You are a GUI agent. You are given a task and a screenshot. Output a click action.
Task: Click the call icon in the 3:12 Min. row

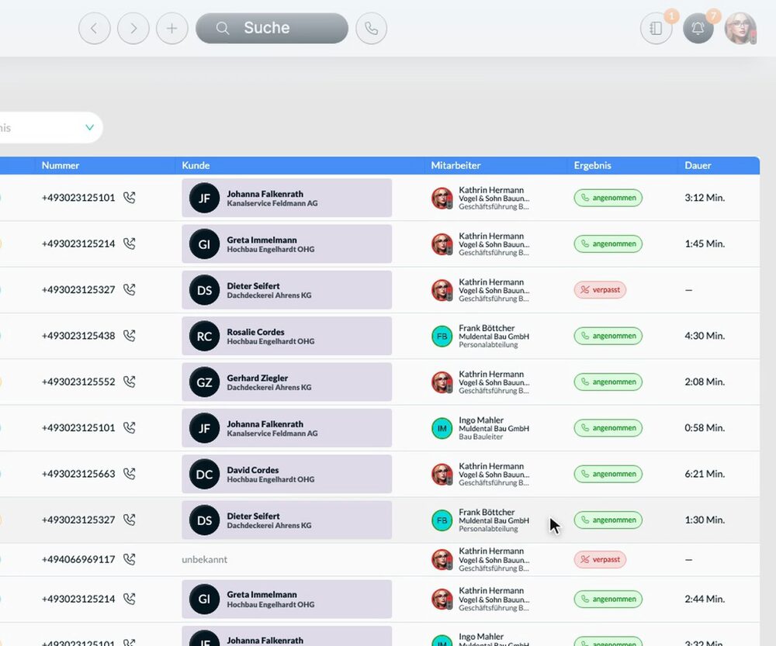pyautogui.click(x=129, y=198)
